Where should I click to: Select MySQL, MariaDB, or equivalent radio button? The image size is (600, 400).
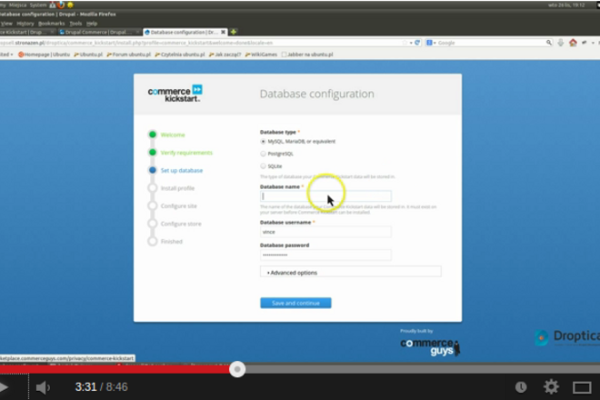pyautogui.click(x=263, y=141)
